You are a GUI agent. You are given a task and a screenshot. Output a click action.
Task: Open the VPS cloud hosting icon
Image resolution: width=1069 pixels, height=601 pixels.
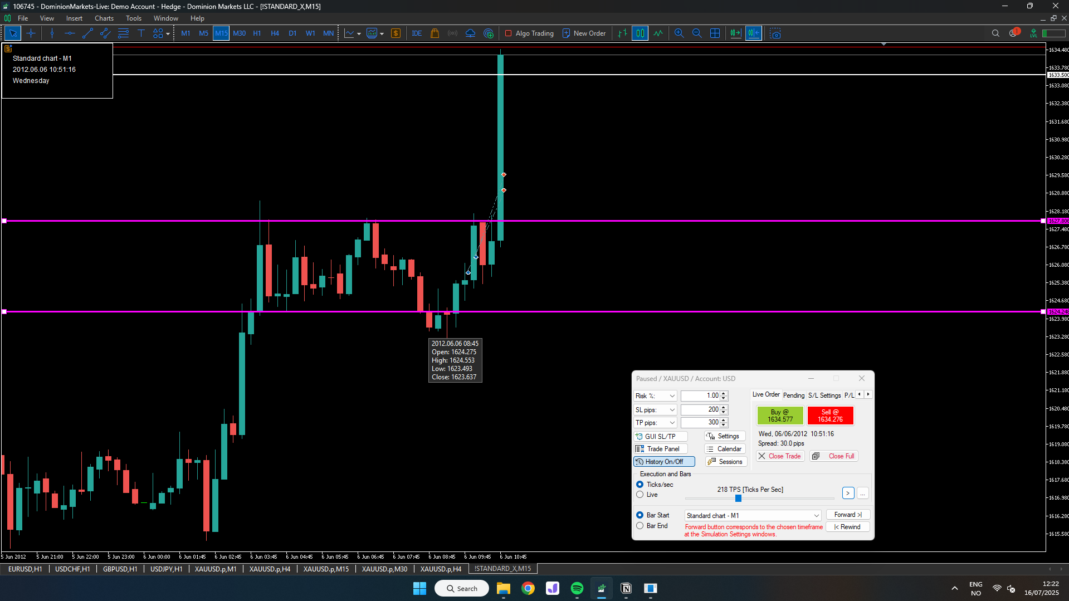[x=470, y=33]
